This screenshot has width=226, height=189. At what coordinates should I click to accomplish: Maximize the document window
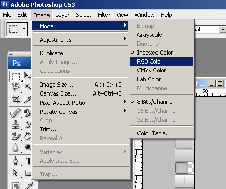220,83
